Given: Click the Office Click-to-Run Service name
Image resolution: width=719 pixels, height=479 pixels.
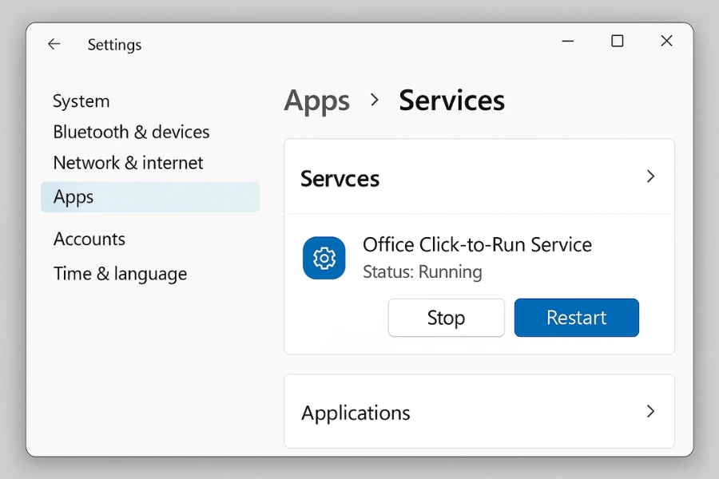Looking at the screenshot, I should coord(478,244).
